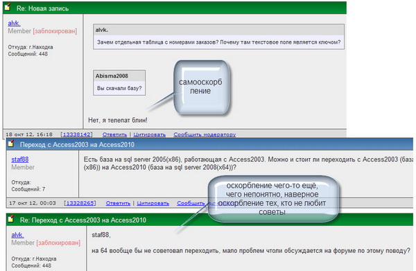
Task: Click alvk. author name in top quote box
Action: pyautogui.click(x=102, y=30)
